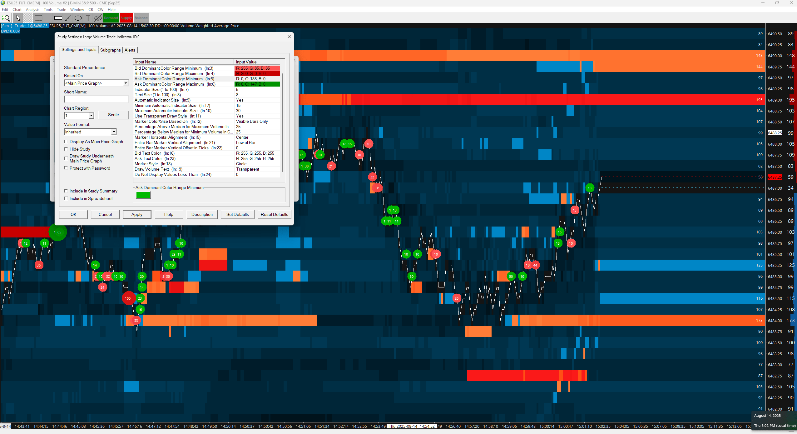Click the hide drawings eye icon
Viewport: 797px width, 434px height.
(98, 18)
